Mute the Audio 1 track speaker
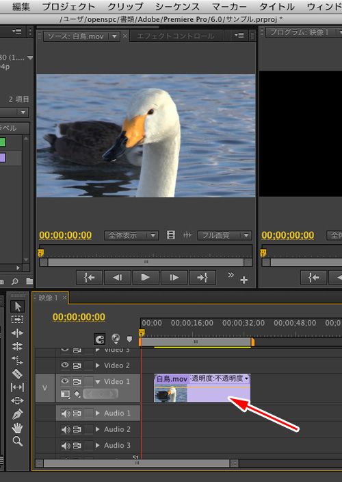This screenshot has height=482, width=342. coord(66,413)
